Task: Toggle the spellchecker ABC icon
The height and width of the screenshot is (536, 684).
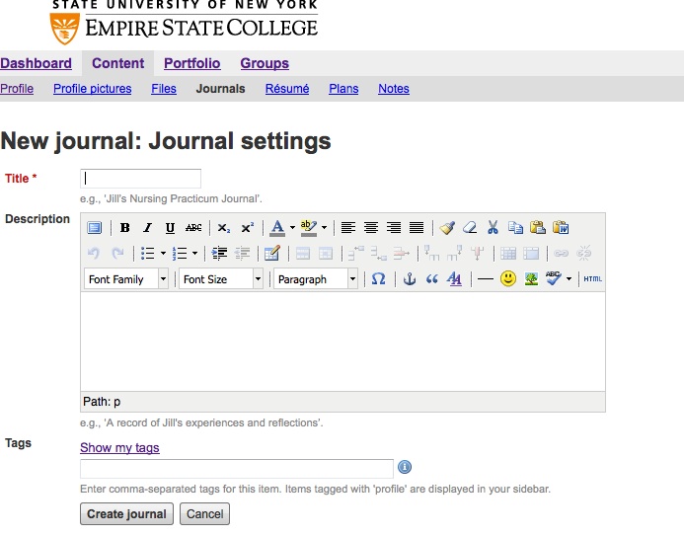Action: [x=553, y=278]
